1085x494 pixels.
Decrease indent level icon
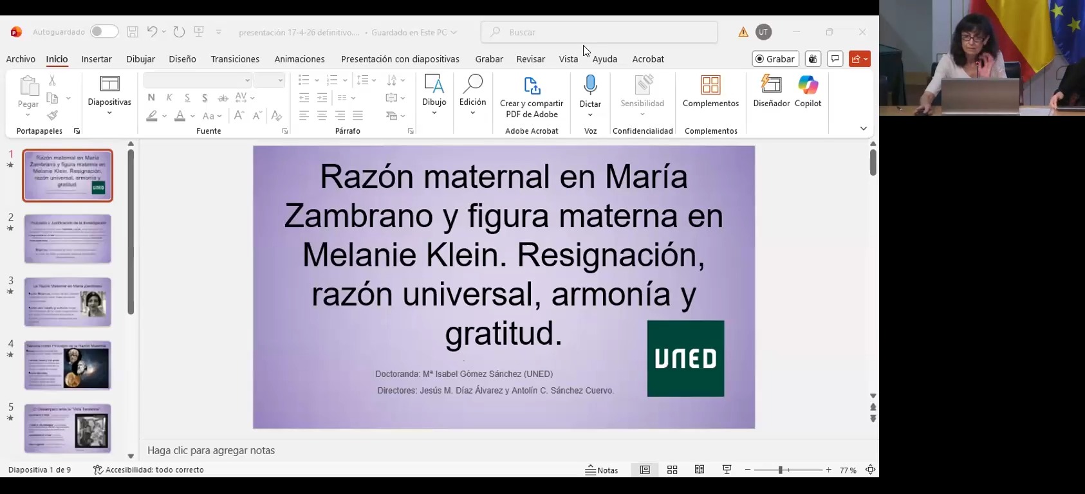[x=304, y=98]
